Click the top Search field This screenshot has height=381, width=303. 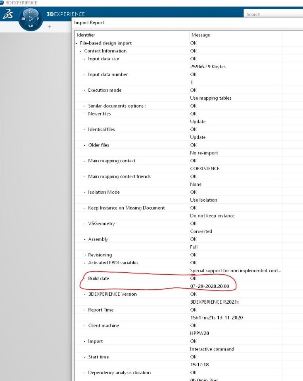click(x=273, y=14)
